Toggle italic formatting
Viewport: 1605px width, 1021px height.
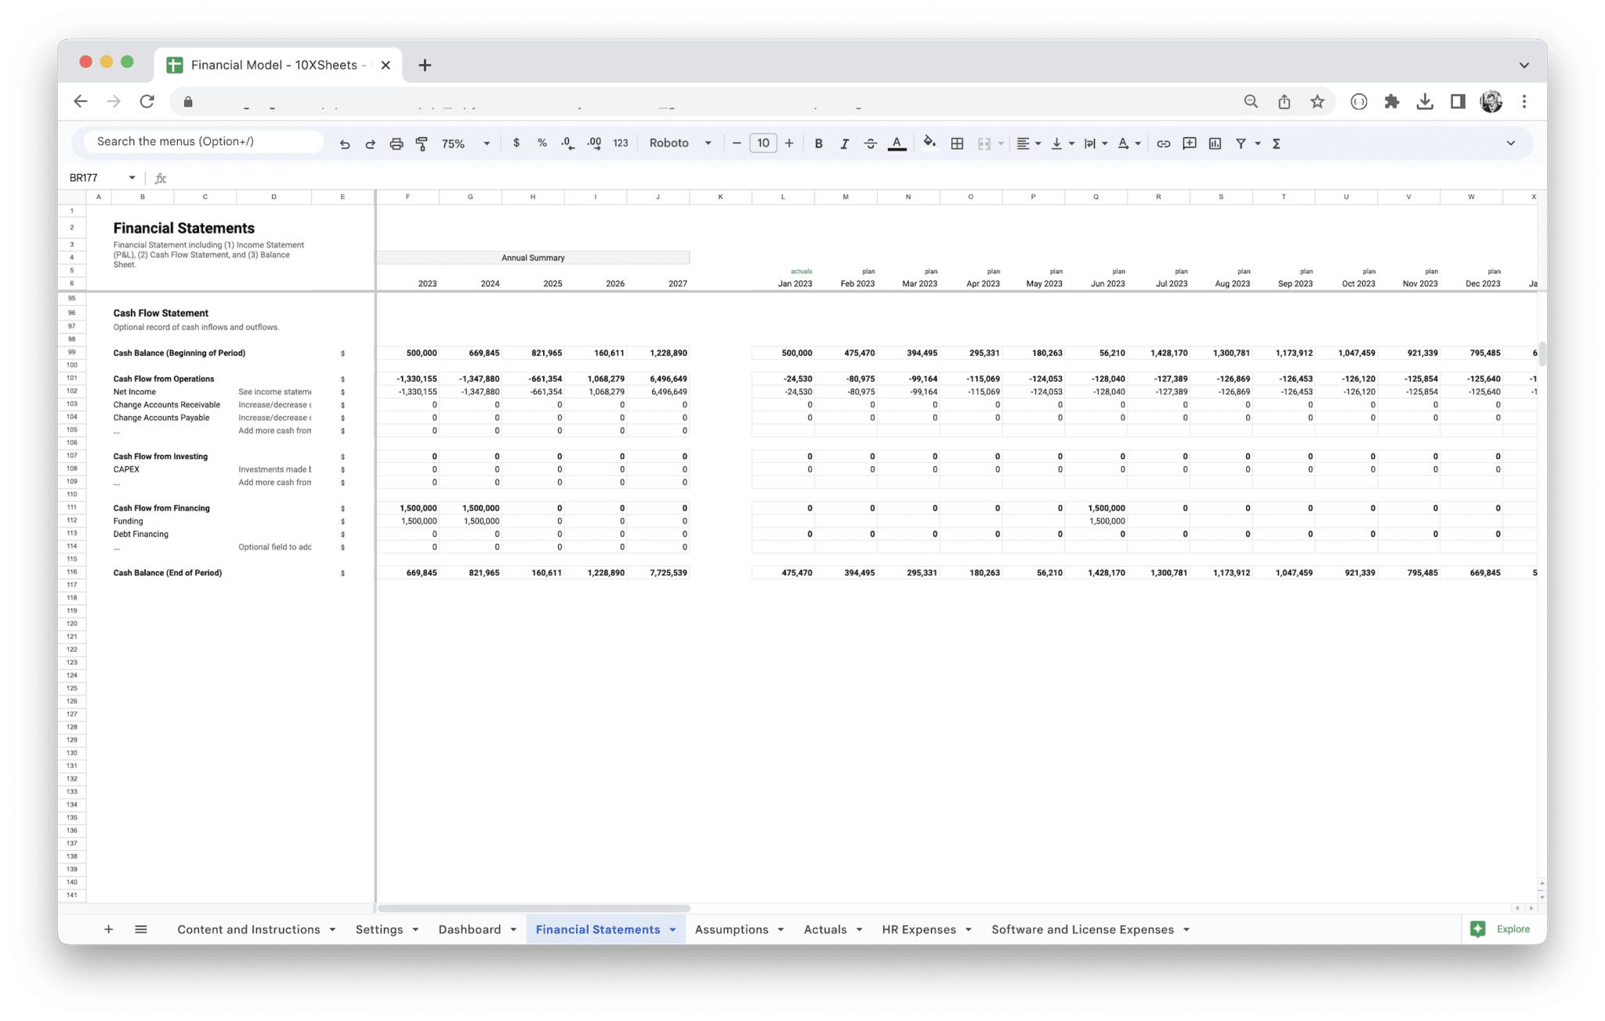pyautogui.click(x=844, y=143)
